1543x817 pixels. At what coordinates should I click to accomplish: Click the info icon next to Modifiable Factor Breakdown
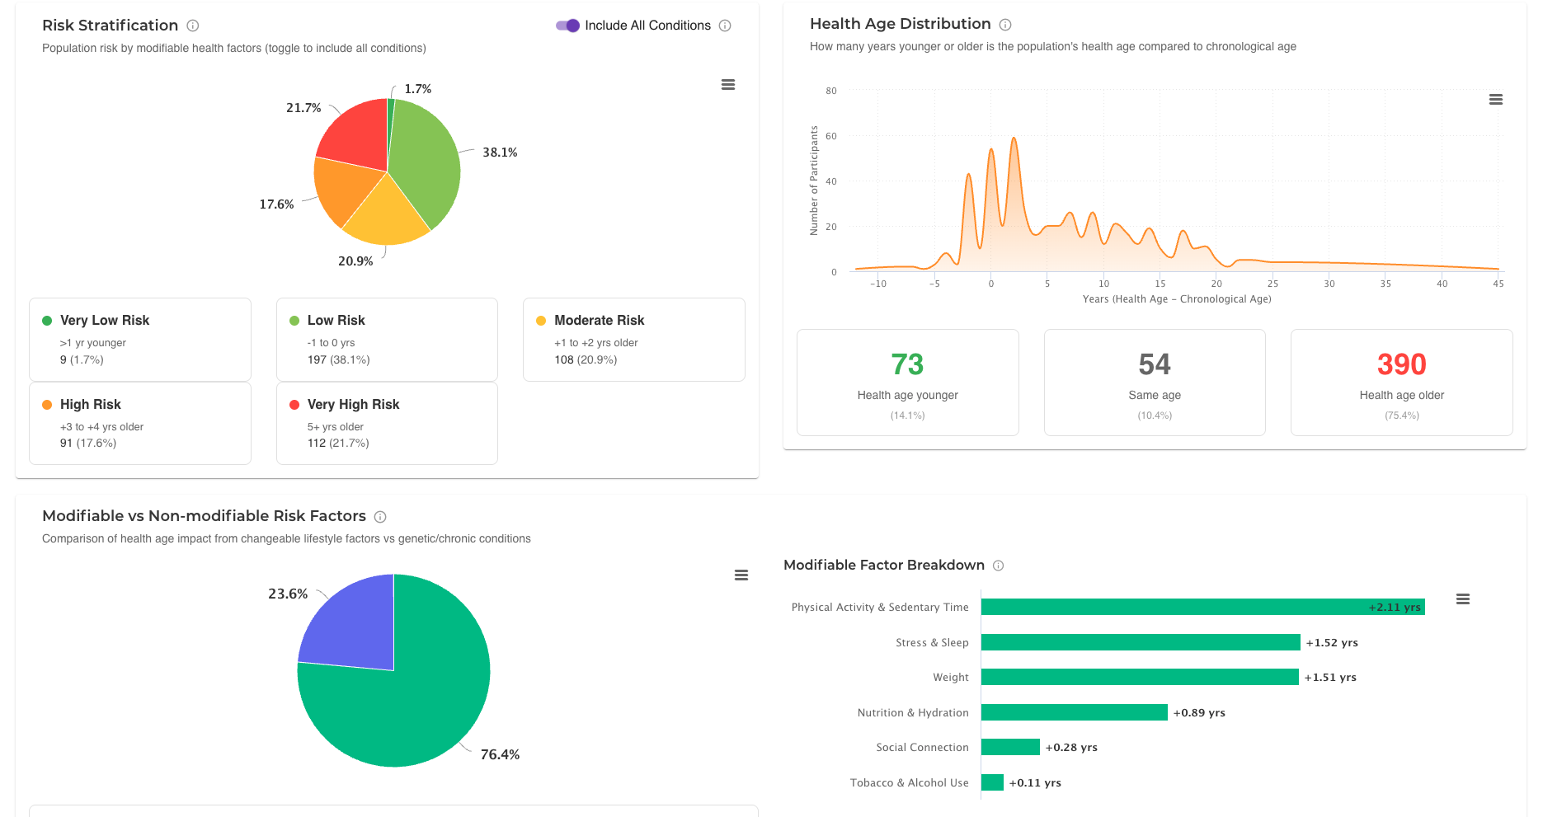pyautogui.click(x=999, y=566)
